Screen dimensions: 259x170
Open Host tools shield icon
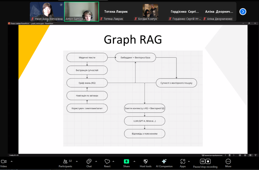(x=145, y=161)
